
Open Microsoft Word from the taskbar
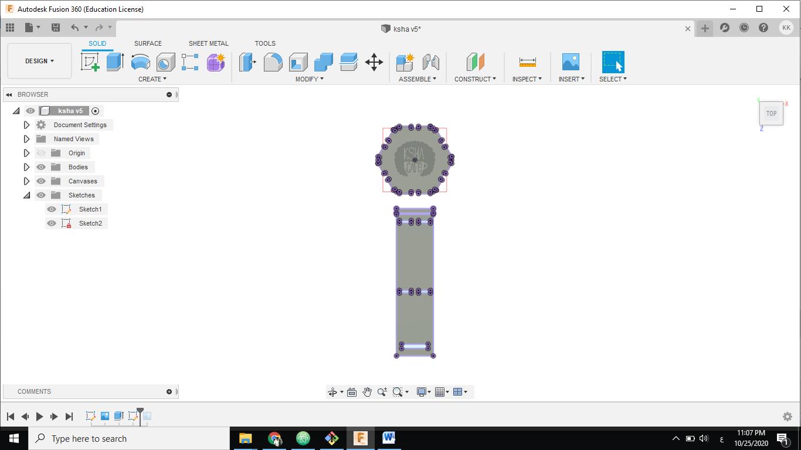coord(389,438)
